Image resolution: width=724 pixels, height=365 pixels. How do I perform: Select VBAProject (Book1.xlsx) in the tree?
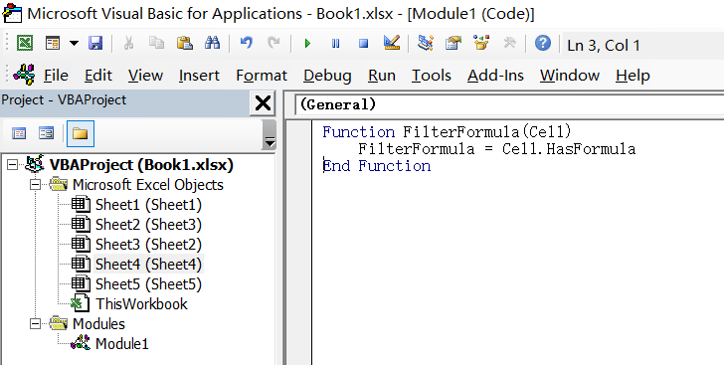[x=141, y=164]
